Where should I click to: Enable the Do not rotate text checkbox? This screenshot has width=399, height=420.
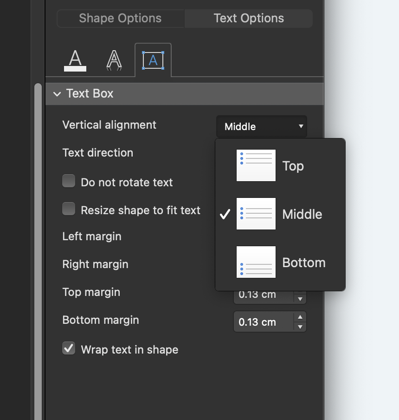(x=69, y=181)
